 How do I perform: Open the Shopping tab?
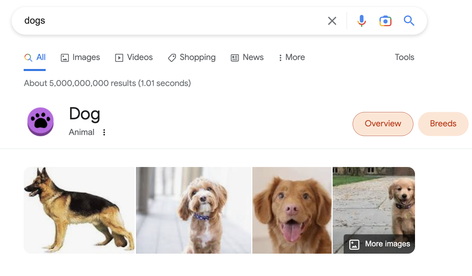click(x=192, y=57)
